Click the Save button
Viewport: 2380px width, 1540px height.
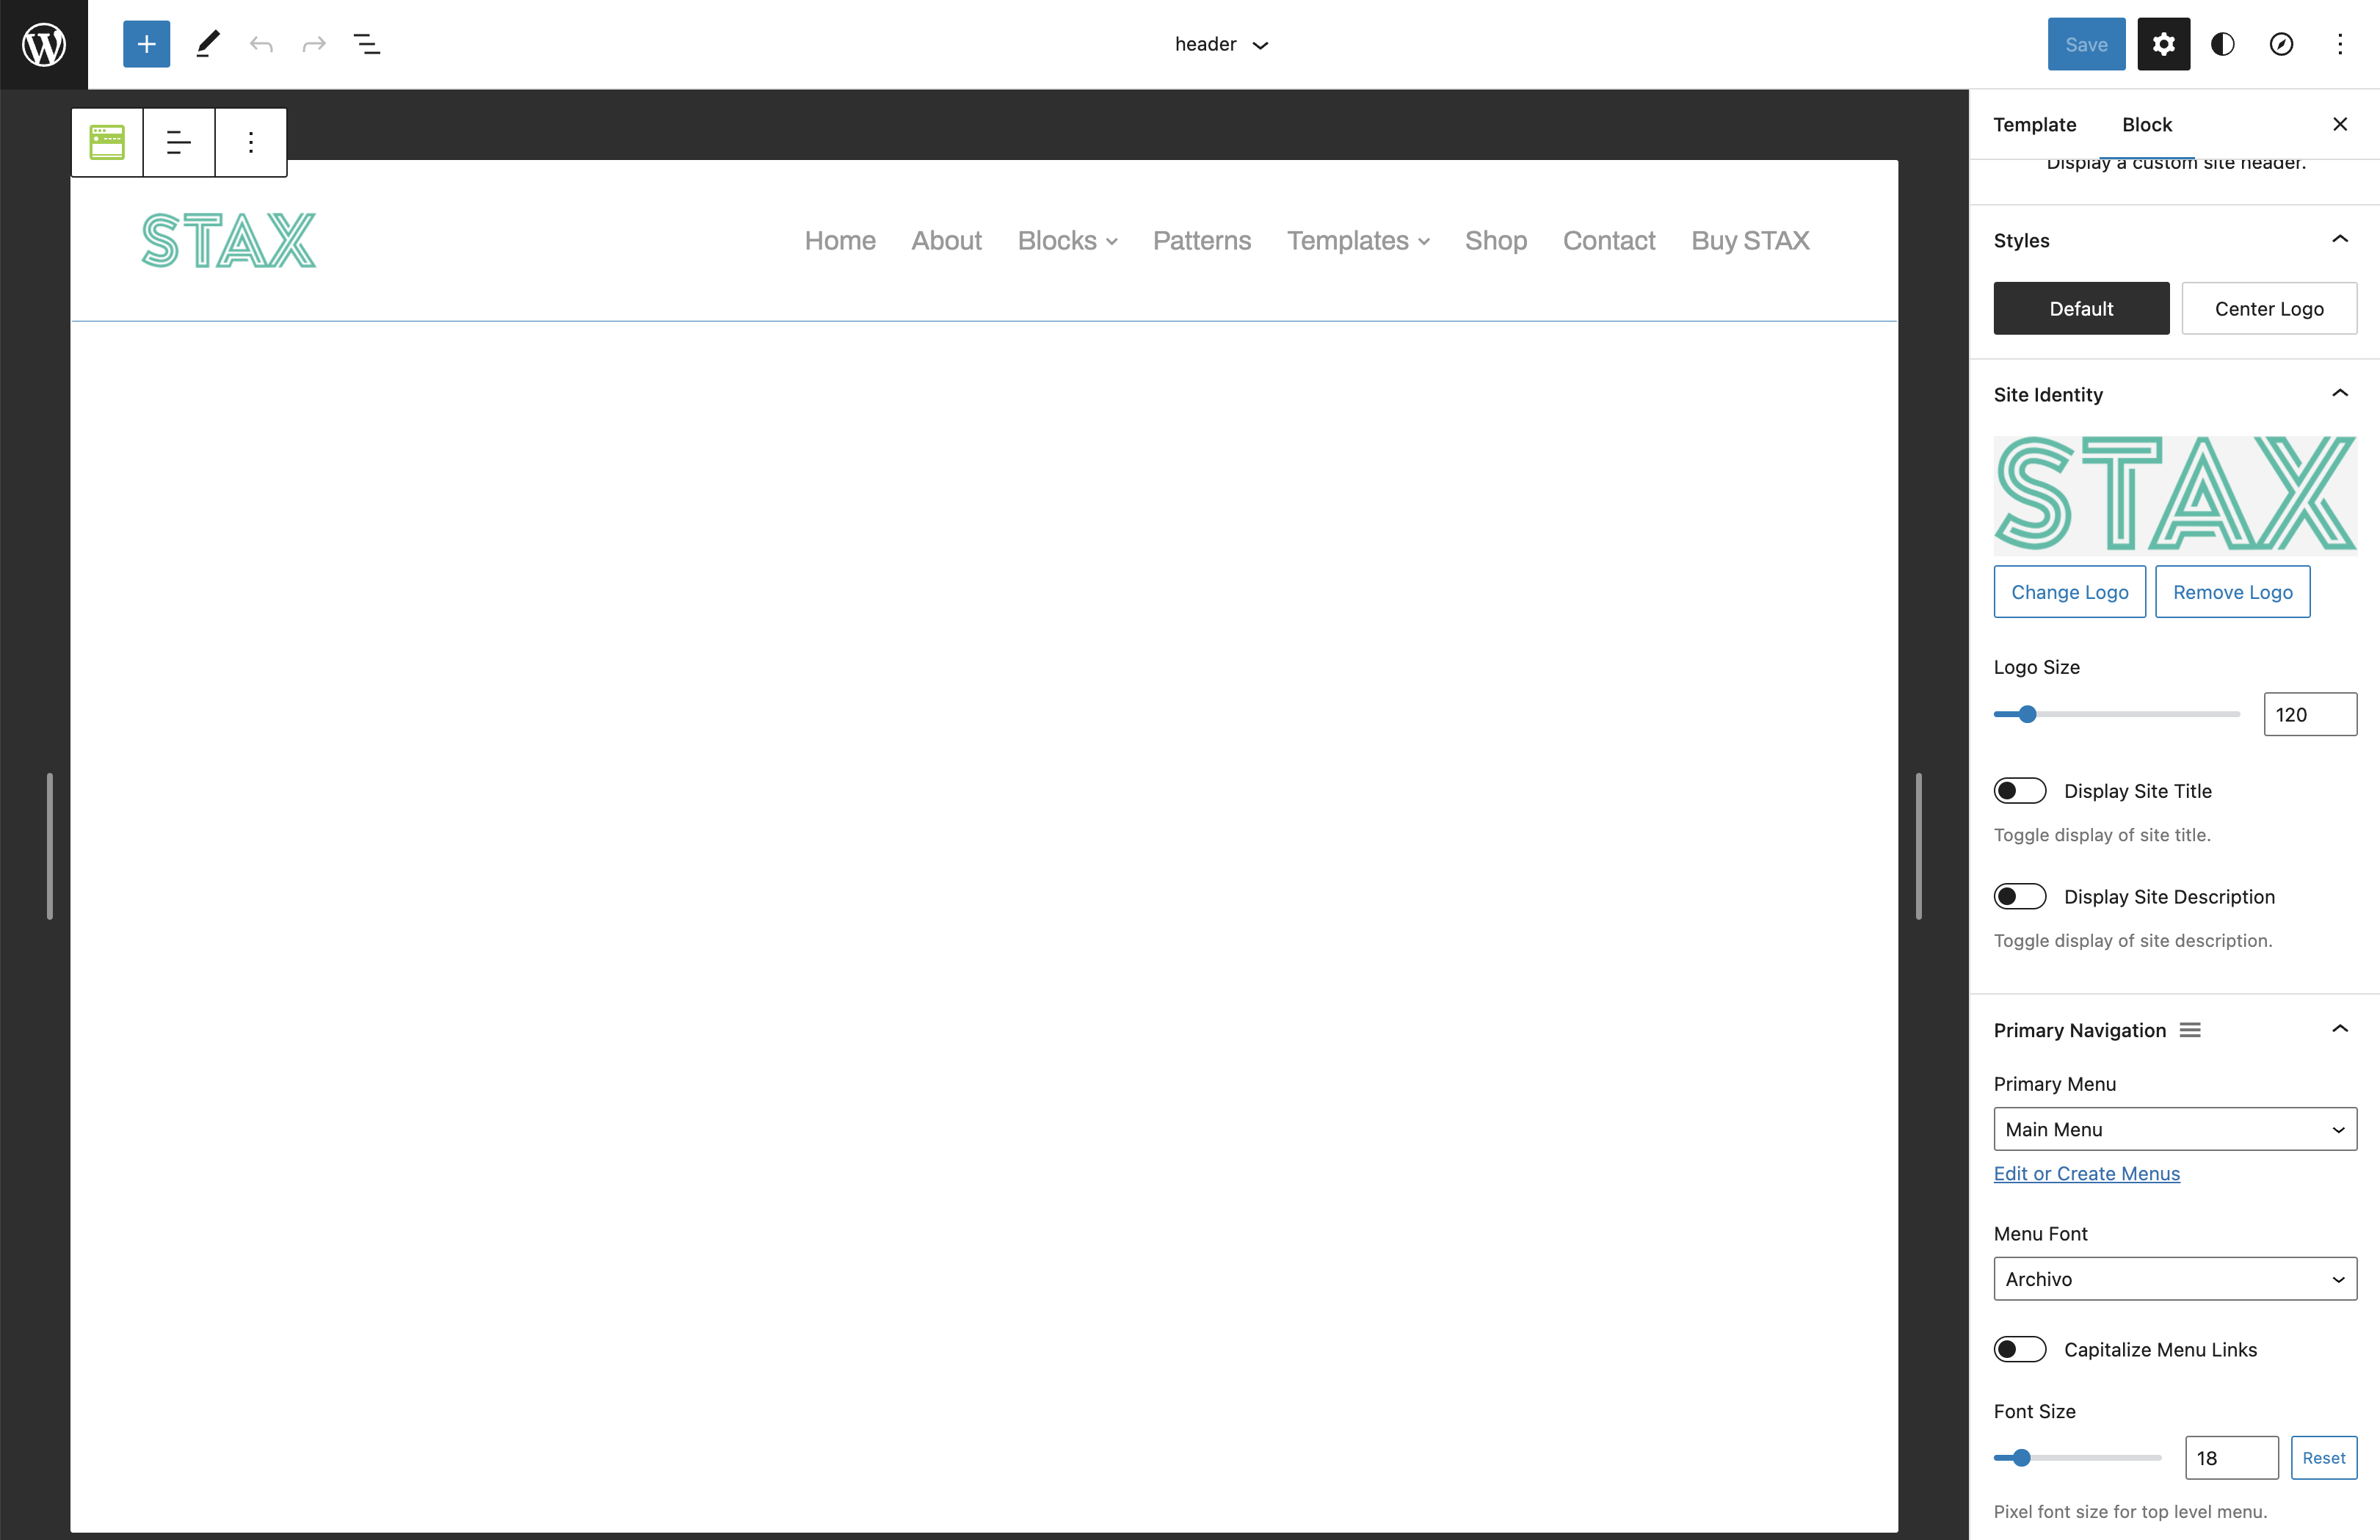[2086, 44]
